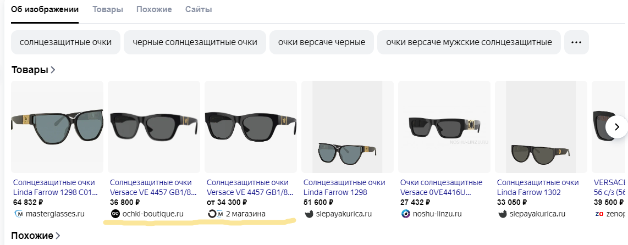Open first Linda Farrow 1298 C01 product thumbnail

tap(57, 127)
